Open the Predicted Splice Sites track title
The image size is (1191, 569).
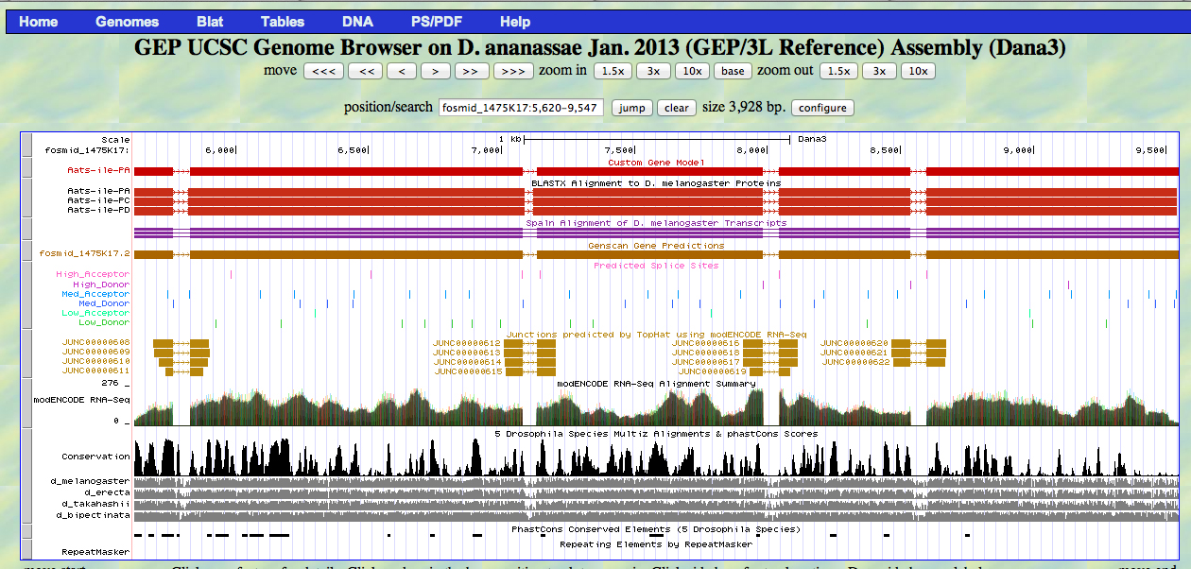pos(656,266)
